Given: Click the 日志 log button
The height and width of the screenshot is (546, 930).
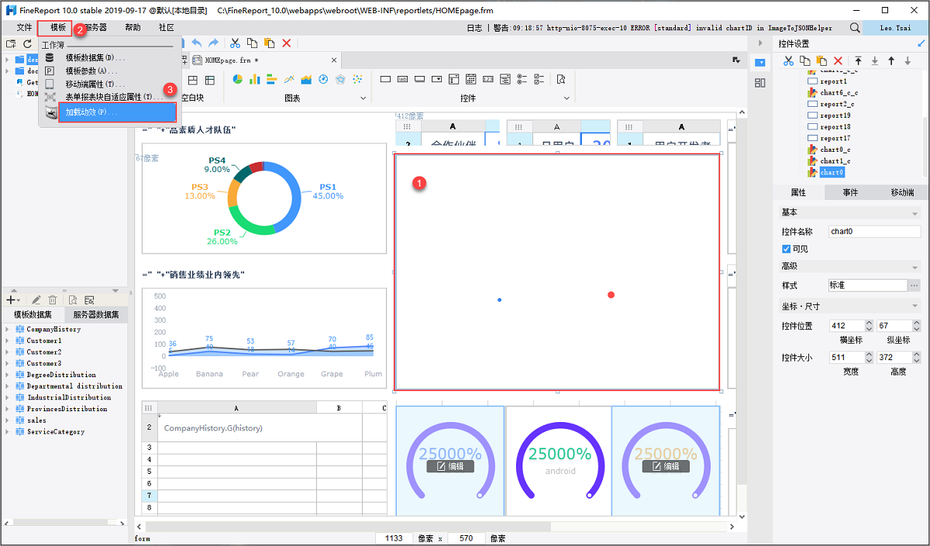Looking at the screenshot, I should [474, 28].
